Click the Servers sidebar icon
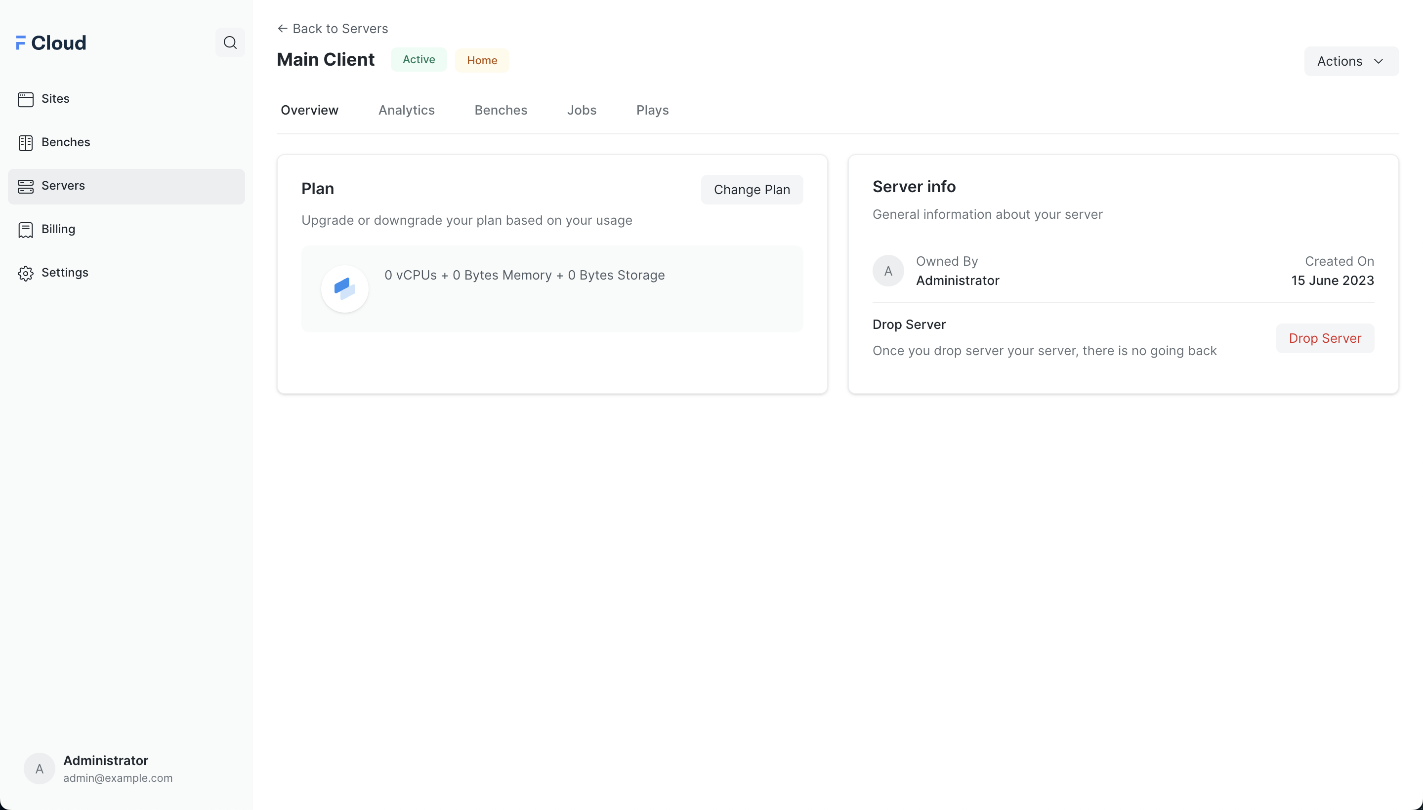The width and height of the screenshot is (1423, 810). tap(25, 186)
